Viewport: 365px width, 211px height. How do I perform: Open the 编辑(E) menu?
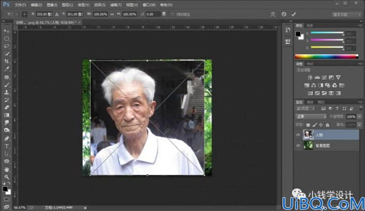click(x=36, y=5)
